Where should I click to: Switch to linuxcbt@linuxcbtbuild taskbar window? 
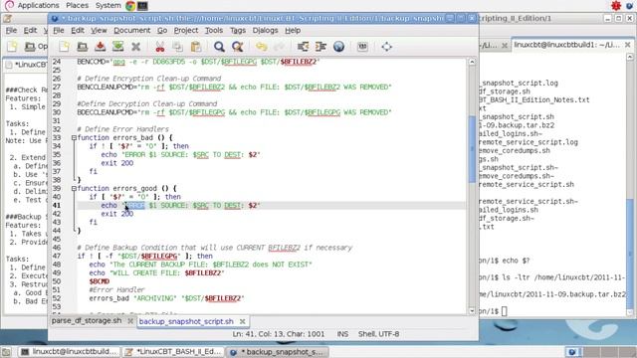click(x=70, y=352)
